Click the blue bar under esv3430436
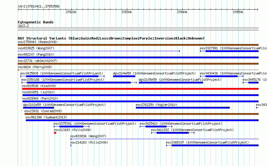The image size is (267, 166). tap(221, 76)
